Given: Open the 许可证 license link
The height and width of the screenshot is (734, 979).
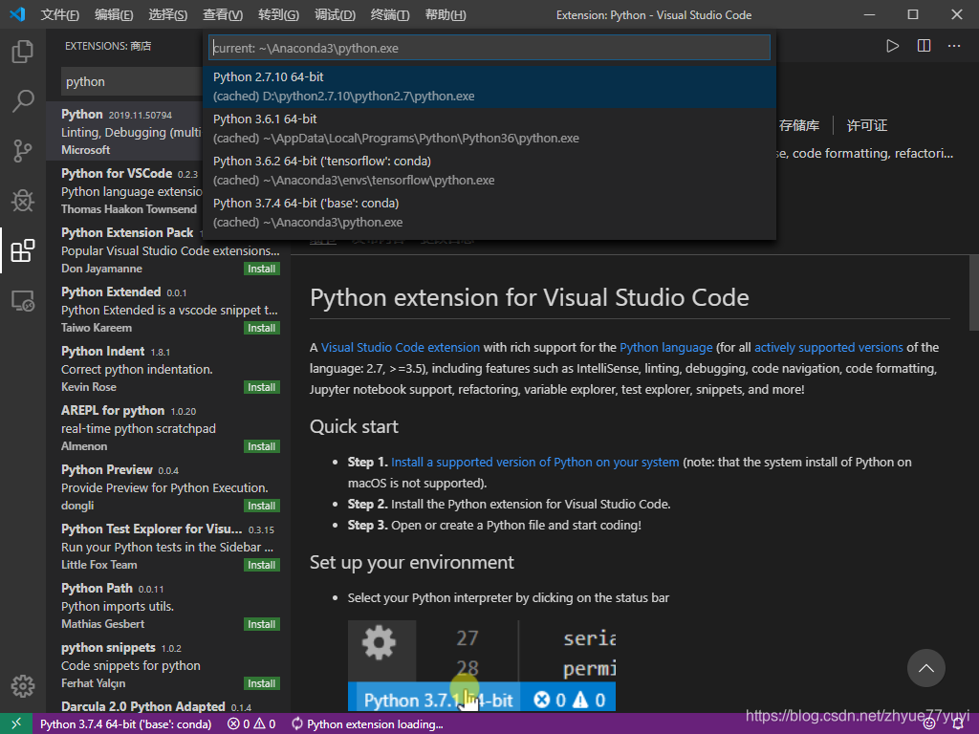Looking at the screenshot, I should (x=866, y=125).
